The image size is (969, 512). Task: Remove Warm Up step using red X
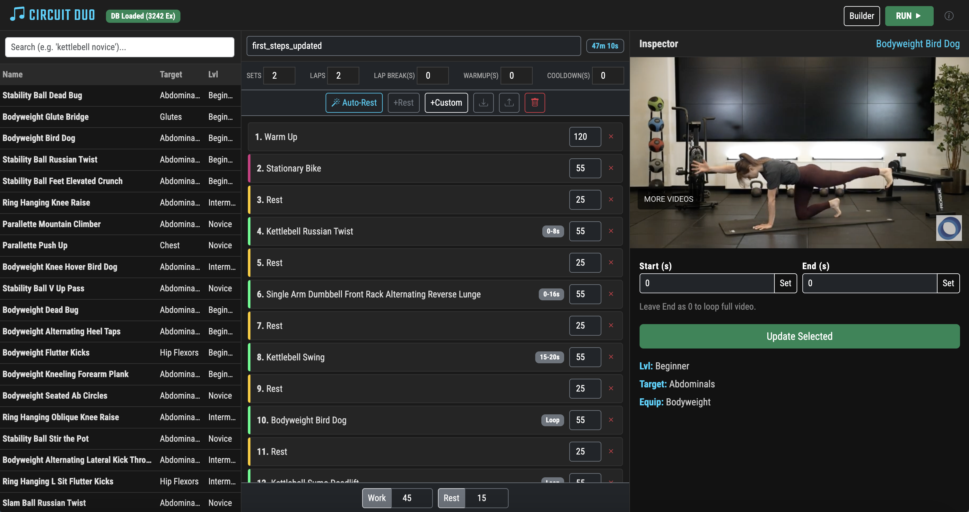611,137
